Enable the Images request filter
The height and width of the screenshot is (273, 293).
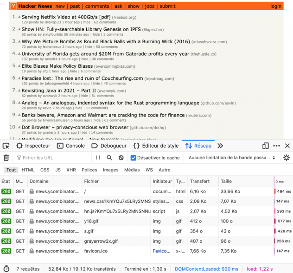pyautogui.click(x=110, y=170)
